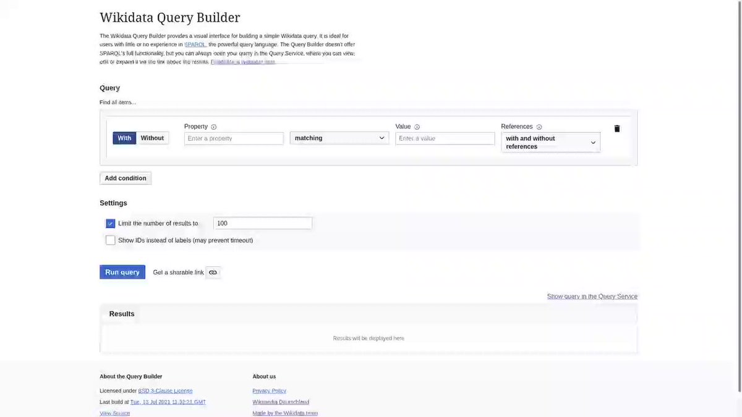Focus the Enter a property field
This screenshot has width=742, height=417.
tap(234, 138)
